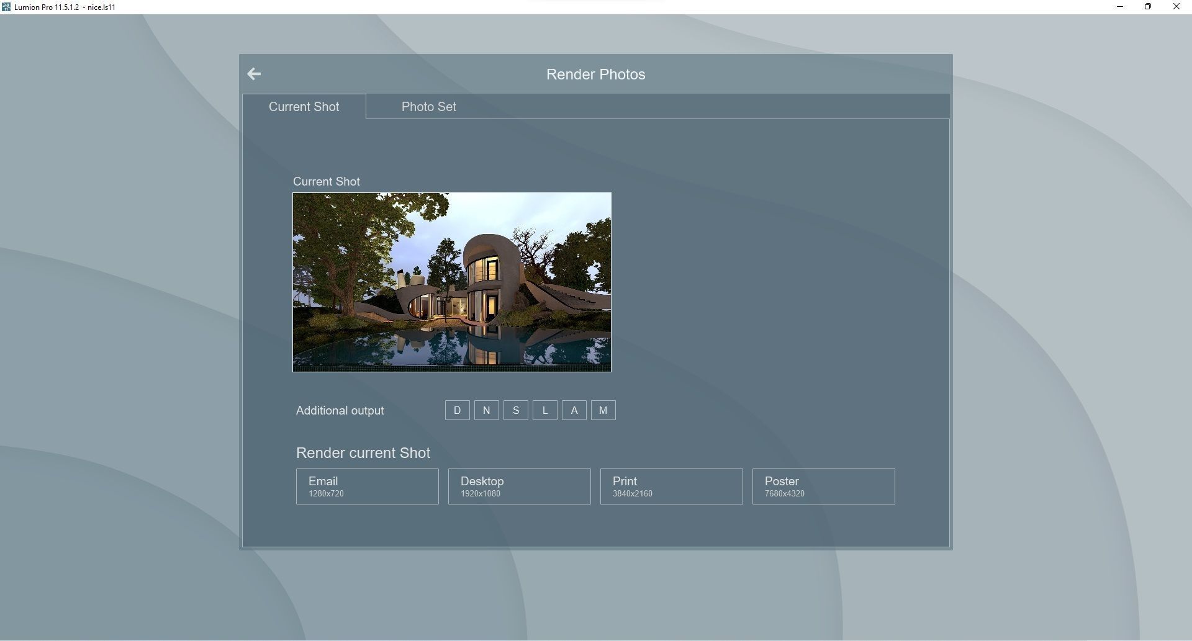Select the Current Shot tab
The width and height of the screenshot is (1192, 641).
[x=304, y=107]
